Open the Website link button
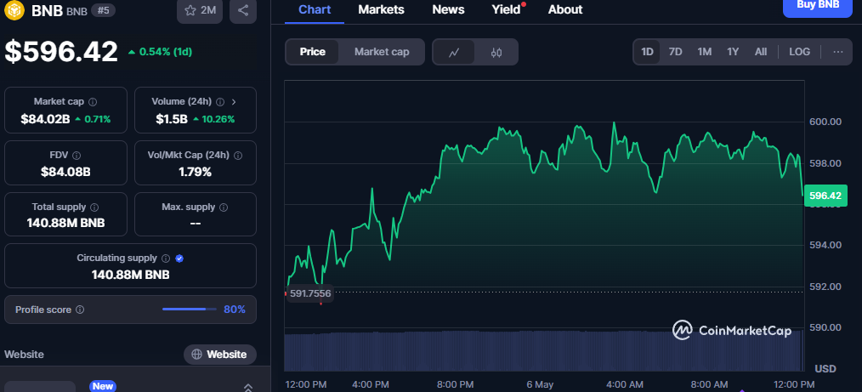The image size is (862, 392). click(x=220, y=355)
